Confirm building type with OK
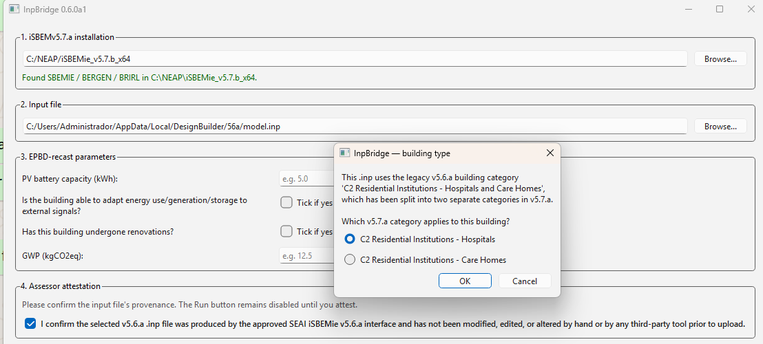763x344 pixels. (465, 281)
